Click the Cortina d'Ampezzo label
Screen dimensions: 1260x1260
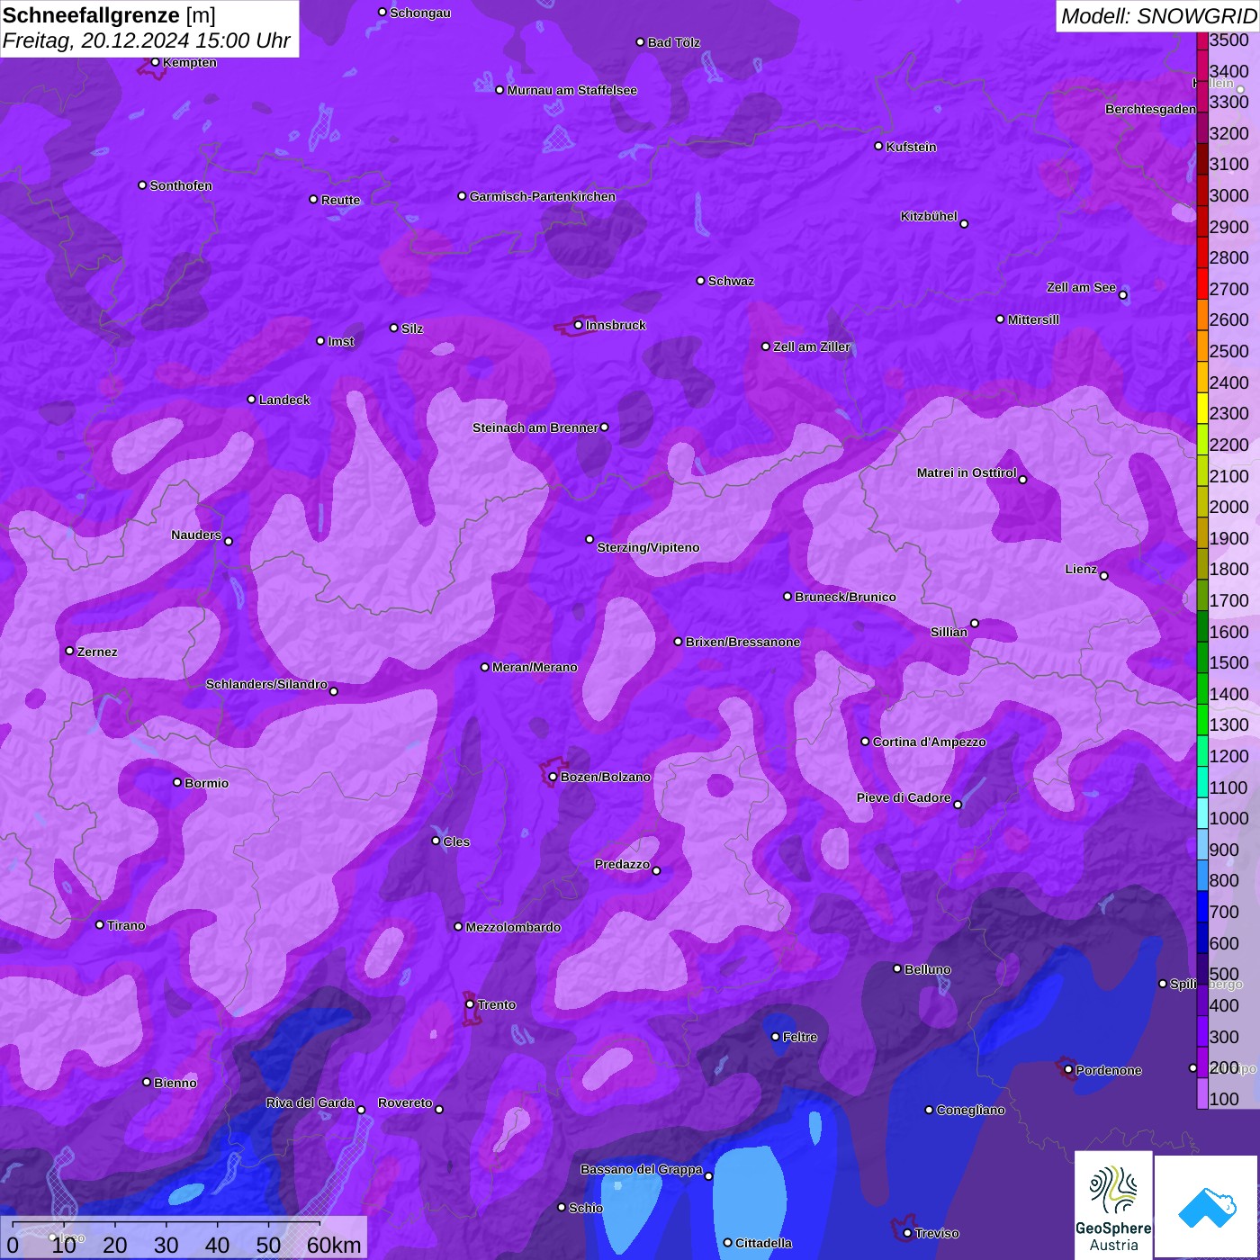click(930, 742)
